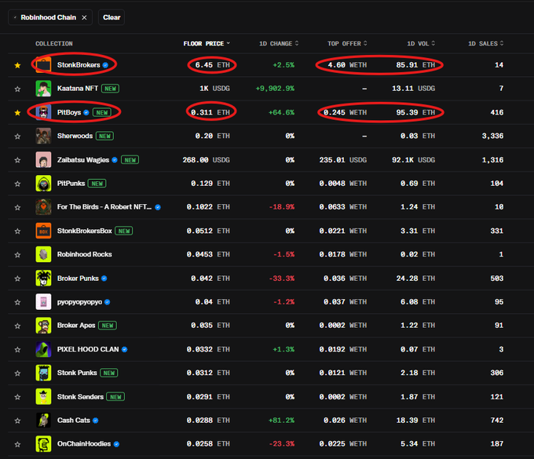The width and height of the screenshot is (534, 459).
Task: Click Broker Punks verified badge icon
Action: [x=104, y=279]
